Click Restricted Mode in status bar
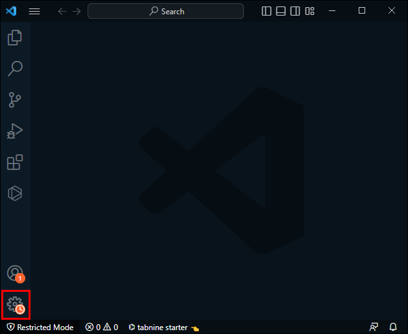The width and height of the screenshot is (408, 334). pyautogui.click(x=40, y=328)
